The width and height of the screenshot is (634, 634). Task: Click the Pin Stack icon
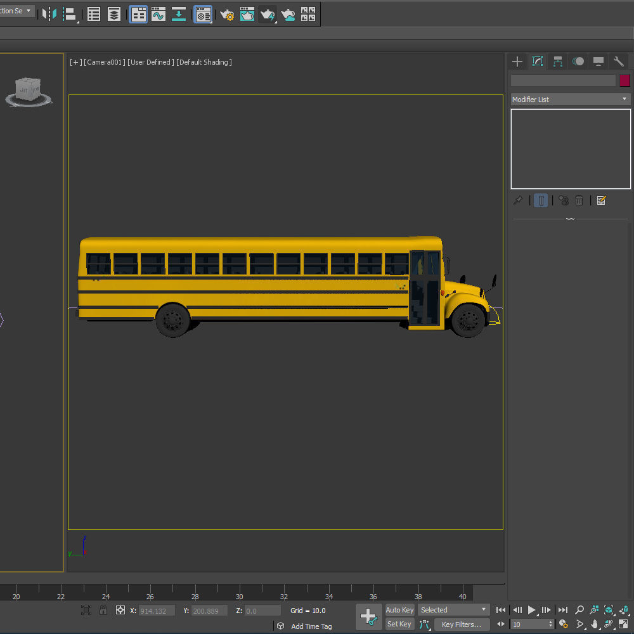(518, 200)
